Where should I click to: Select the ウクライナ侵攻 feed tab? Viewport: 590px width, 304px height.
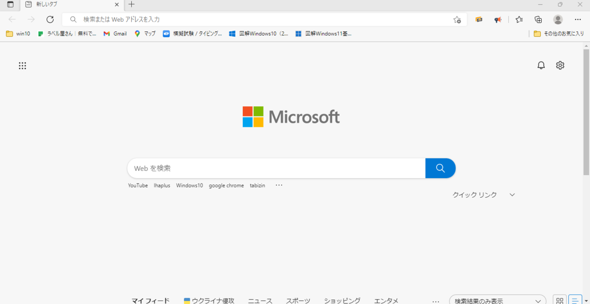tap(209, 301)
